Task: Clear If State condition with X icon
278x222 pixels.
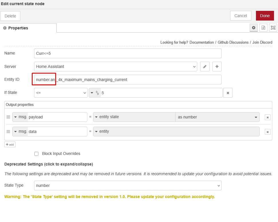Action: click(228, 93)
